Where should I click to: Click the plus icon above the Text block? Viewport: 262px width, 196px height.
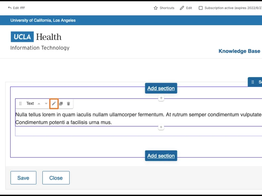click(x=161, y=98)
